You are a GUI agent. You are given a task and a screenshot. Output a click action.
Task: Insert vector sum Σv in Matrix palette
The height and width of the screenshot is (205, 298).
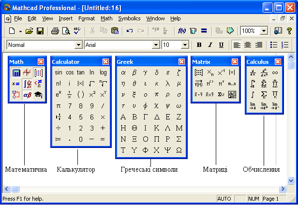[x=221, y=94]
